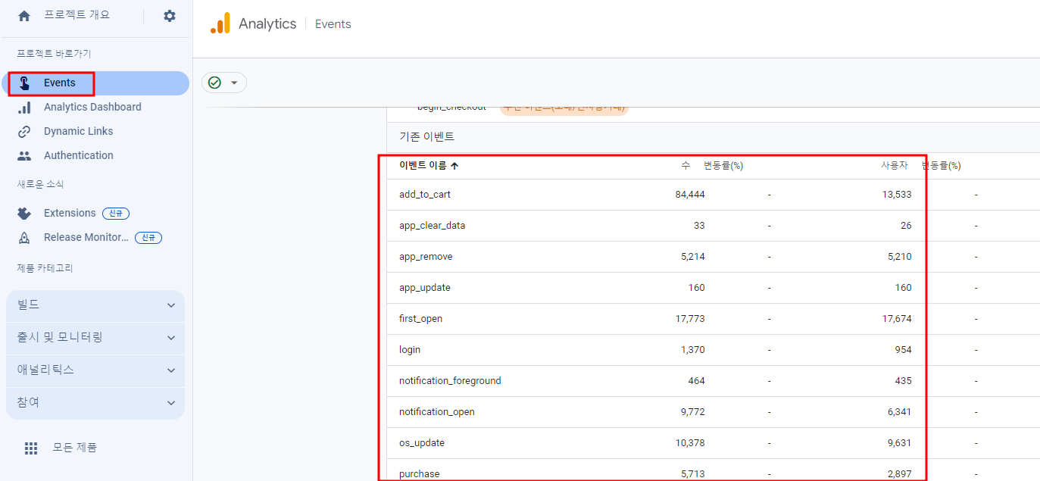Click count value 1,370
Viewport: 1040px width, 481px height.
[693, 350]
